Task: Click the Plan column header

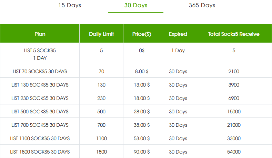Action: 40,34
